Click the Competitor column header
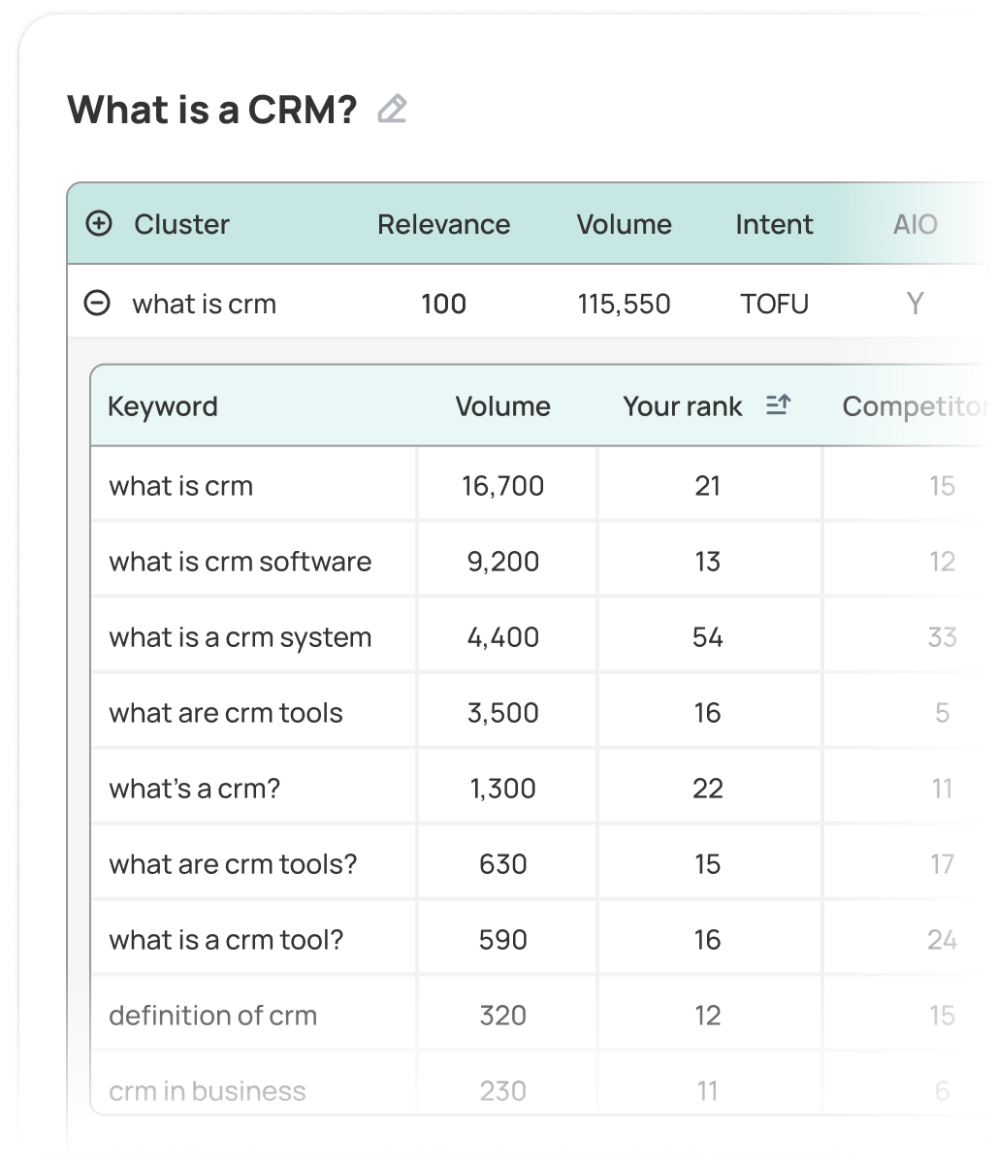The width and height of the screenshot is (997, 1163). pyautogui.click(x=914, y=406)
